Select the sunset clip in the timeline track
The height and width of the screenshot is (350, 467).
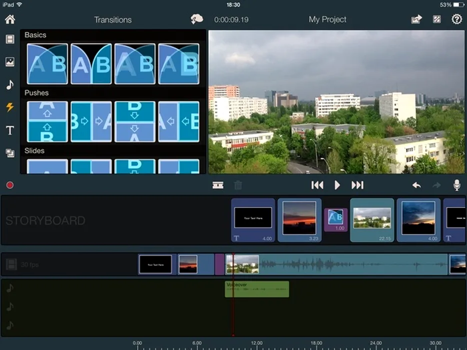(x=196, y=264)
